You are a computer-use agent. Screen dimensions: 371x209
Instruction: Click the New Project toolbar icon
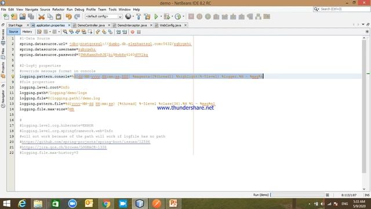click(x=14, y=16)
